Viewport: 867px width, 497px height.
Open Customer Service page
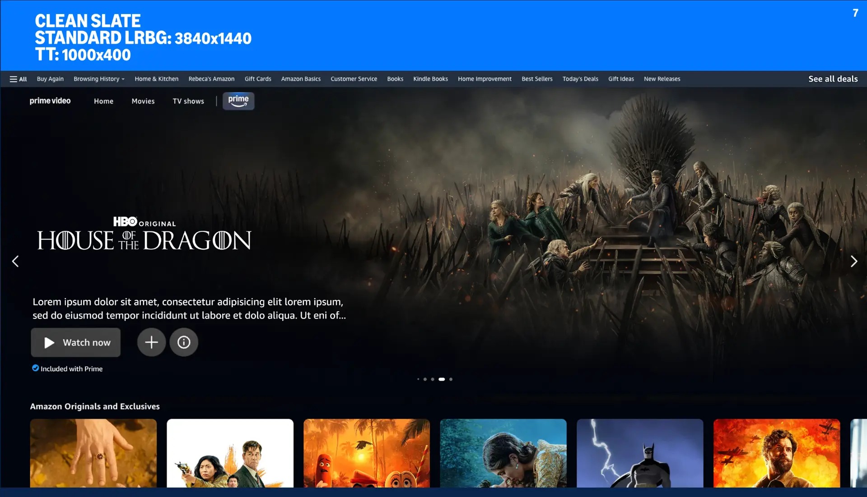point(354,79)
